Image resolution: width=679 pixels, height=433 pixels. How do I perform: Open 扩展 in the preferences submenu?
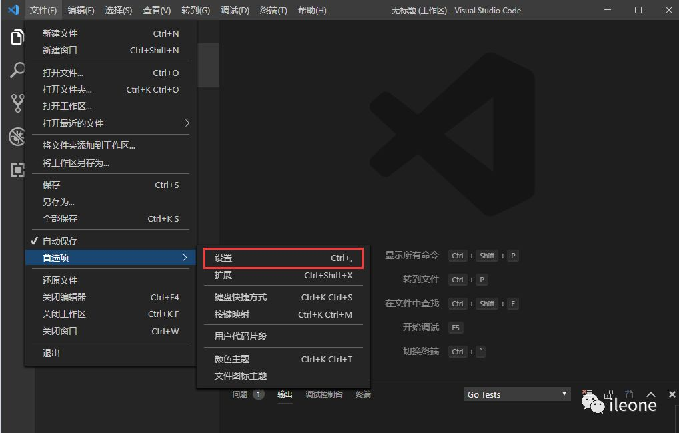(x=283, y=276)
